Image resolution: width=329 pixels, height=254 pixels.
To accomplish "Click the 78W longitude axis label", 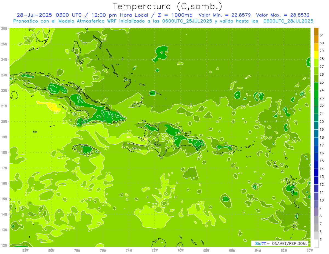I will tap(77, 250).
